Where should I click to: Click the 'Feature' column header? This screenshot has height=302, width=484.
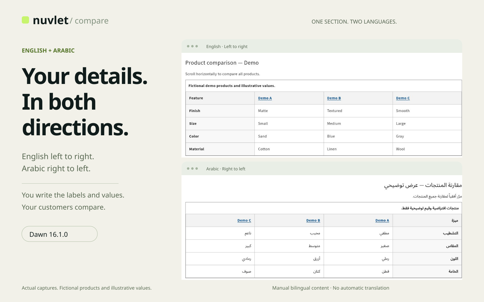[220, 98]
